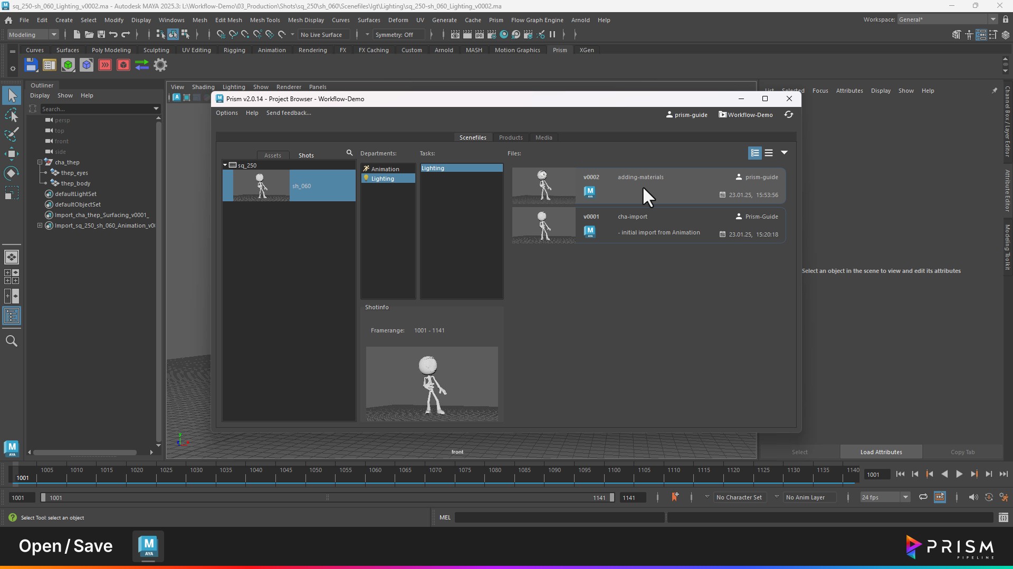
Task: Click the search icon above shots list
Action: tap(349, 153)
